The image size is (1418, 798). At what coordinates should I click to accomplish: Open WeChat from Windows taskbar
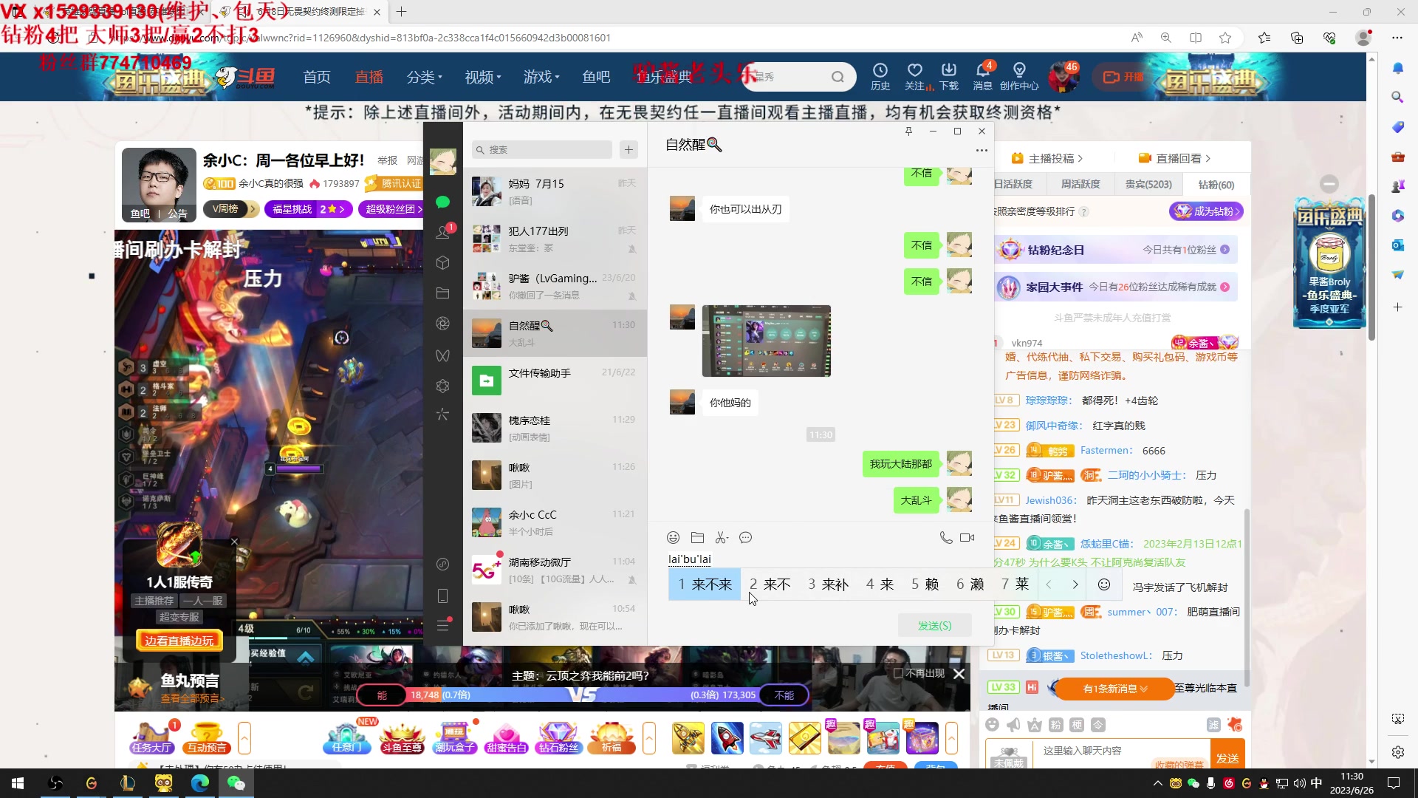coord(236,783)
